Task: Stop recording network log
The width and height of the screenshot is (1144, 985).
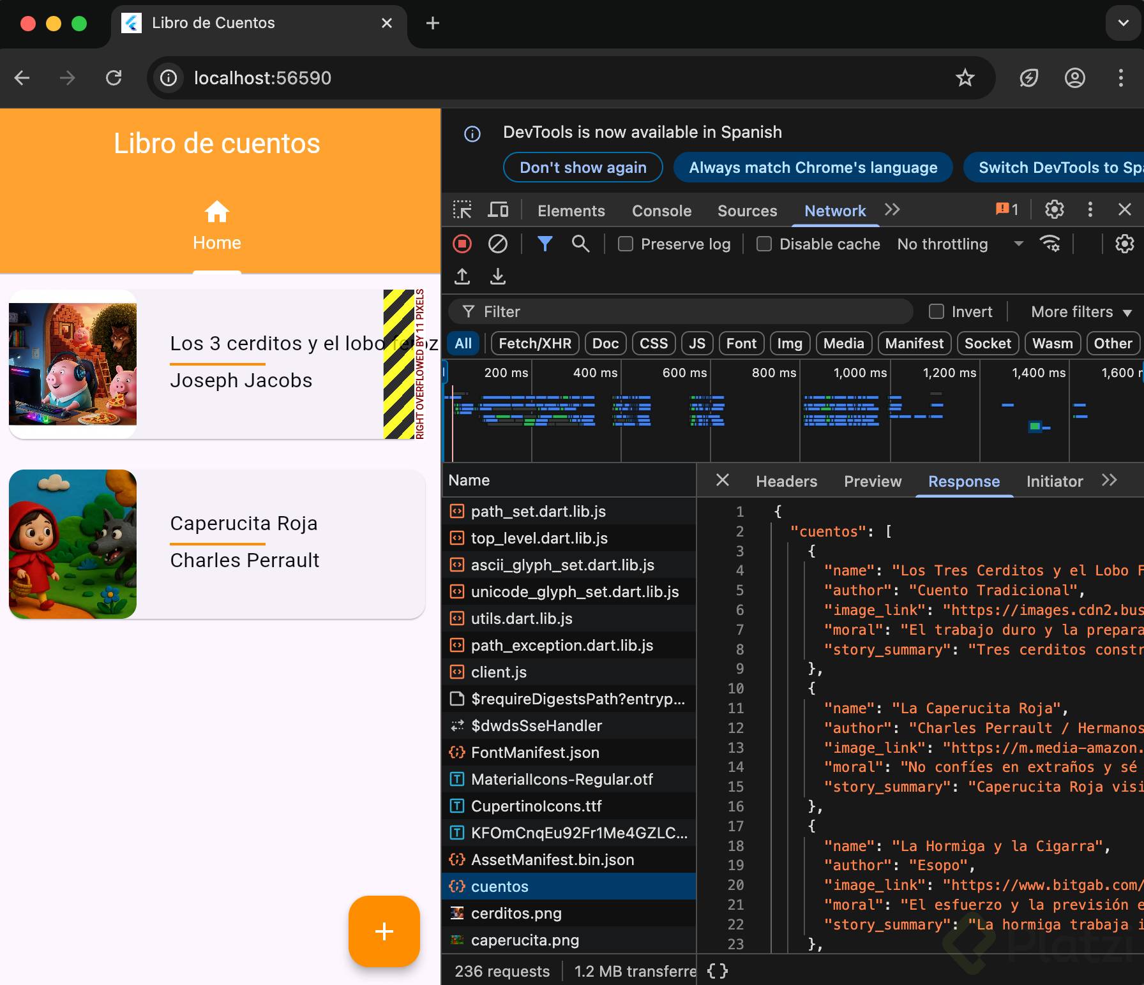Action: (462, 244)
